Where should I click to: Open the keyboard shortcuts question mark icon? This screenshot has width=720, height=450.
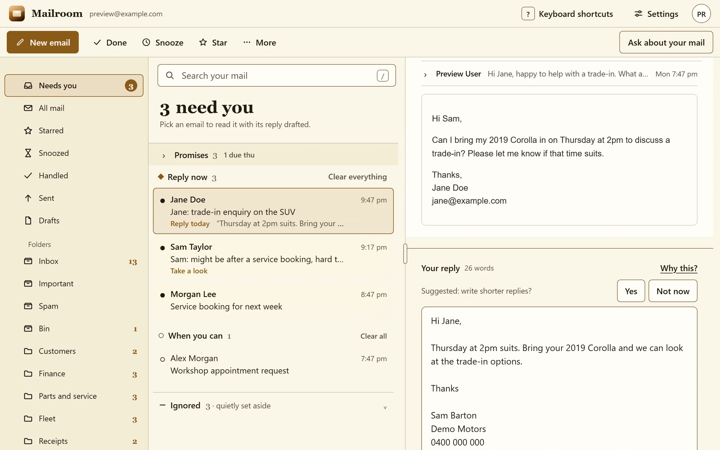528,14
